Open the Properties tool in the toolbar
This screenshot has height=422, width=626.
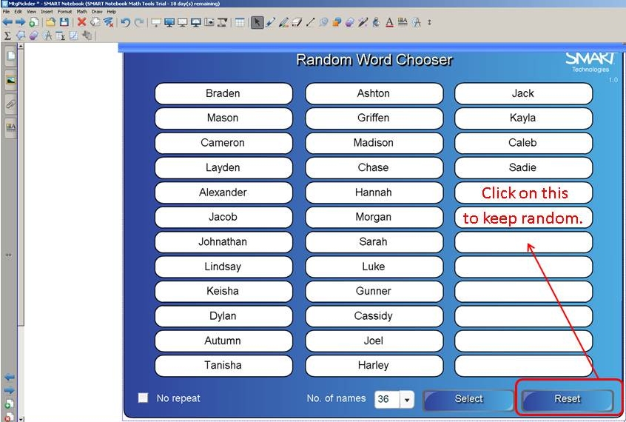pos(403,21)
